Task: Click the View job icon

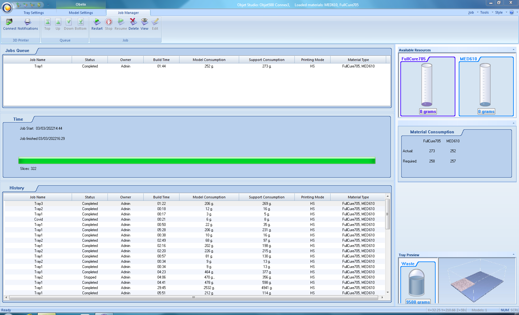Action: coord(145,24)
